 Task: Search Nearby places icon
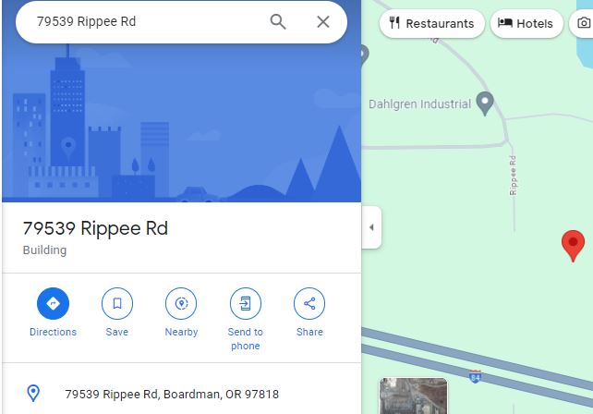[x=181, y=303]
